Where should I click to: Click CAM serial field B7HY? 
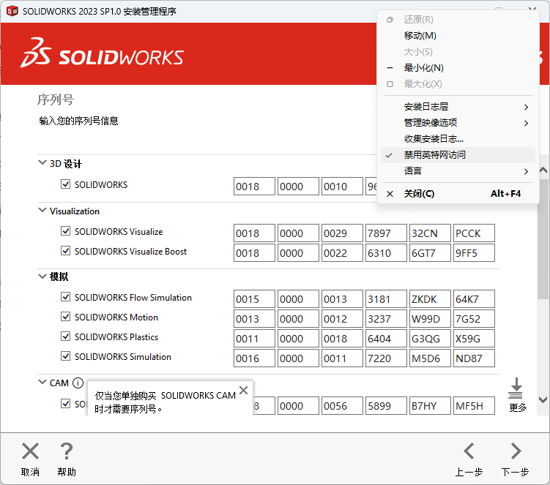point(430,406)
